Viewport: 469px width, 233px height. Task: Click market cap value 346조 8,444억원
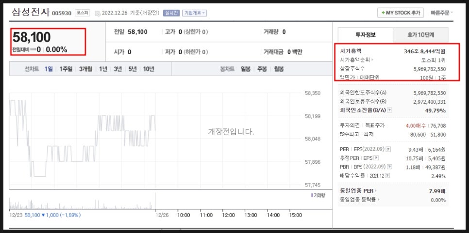(425, 51)
